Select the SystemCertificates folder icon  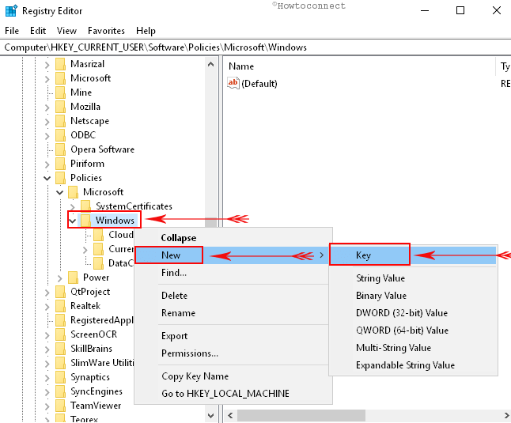pyautogui.click(x=86, y=206)
